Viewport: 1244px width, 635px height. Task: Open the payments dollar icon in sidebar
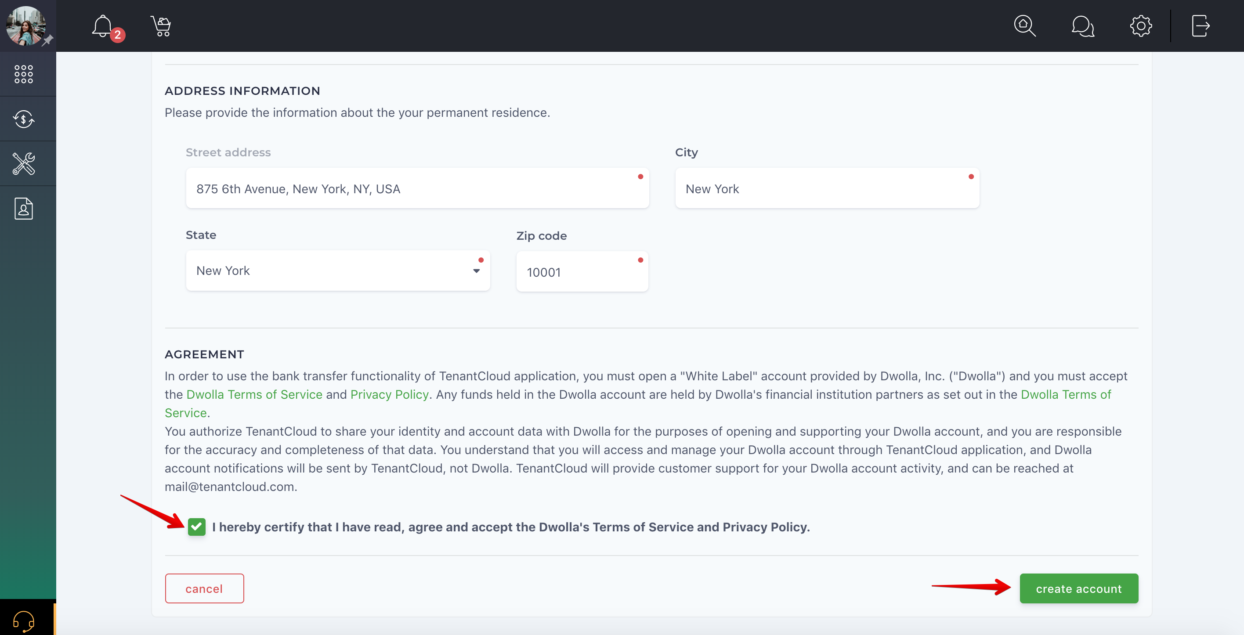pos(24,119)
